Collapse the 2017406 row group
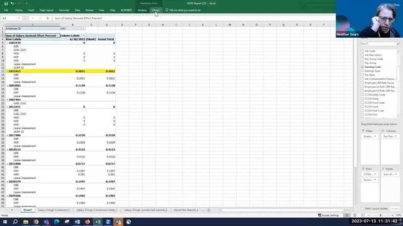This screenshot has width=403, height=226. click(x=7, y=136)
